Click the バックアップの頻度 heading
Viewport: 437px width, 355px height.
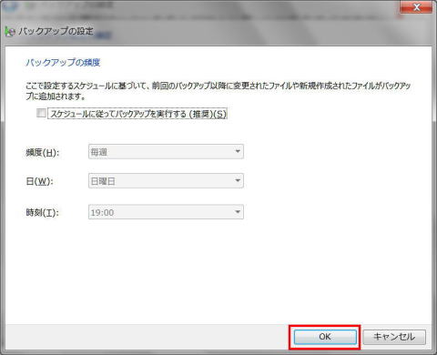point(63,63)
